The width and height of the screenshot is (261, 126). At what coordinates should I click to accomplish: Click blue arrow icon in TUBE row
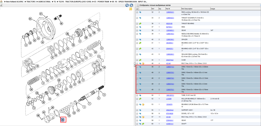tap(140, 95)
